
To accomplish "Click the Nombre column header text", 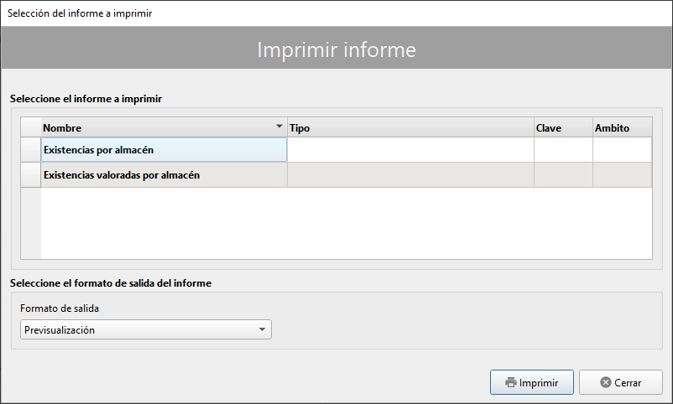I will click(x=62, y=128).
